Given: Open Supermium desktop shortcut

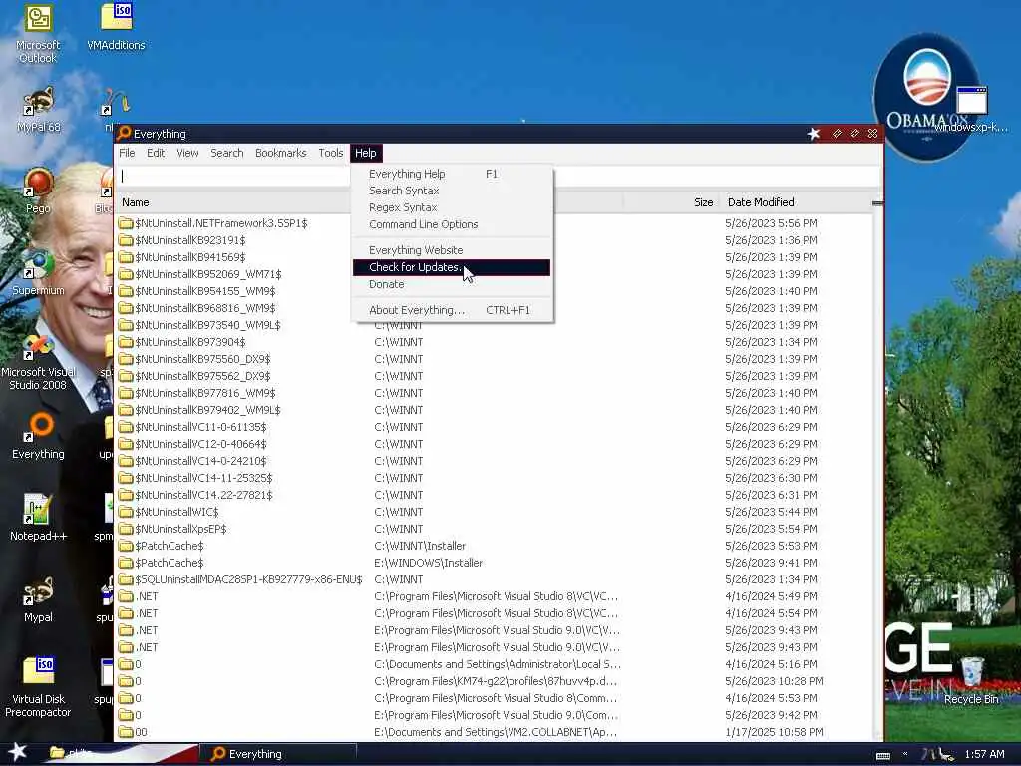Looking at the screenshot, I should 38,273.
